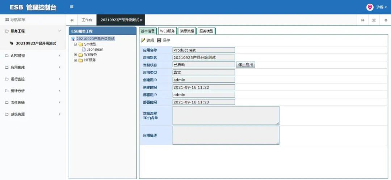Click the folder icon beside API管理
Screen dimensions: 391x180
point(7,56)
